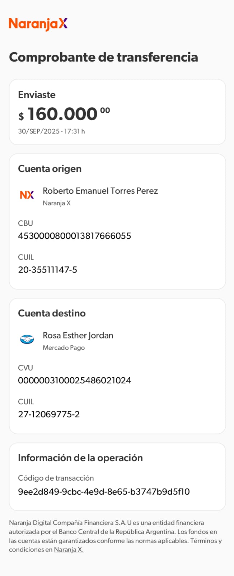Click the Cuenta destino section title
Viewport: 234px width, 576px height.
52,313
